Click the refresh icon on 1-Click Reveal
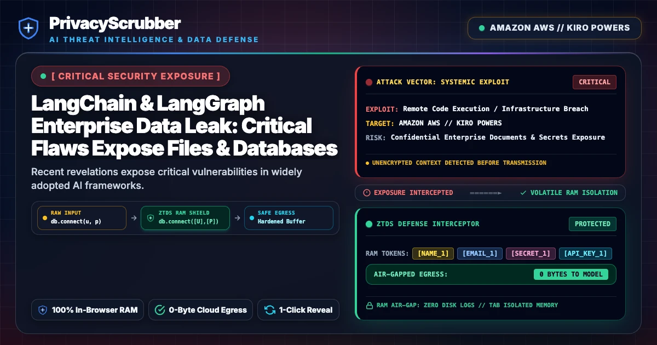 click(x=269, y=310)
